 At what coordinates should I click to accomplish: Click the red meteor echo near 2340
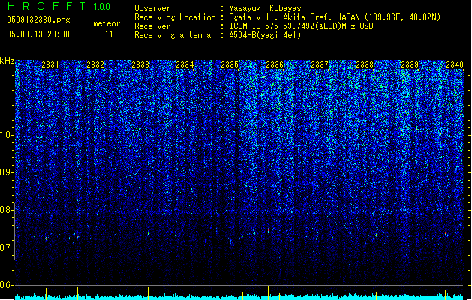[445, 233]
